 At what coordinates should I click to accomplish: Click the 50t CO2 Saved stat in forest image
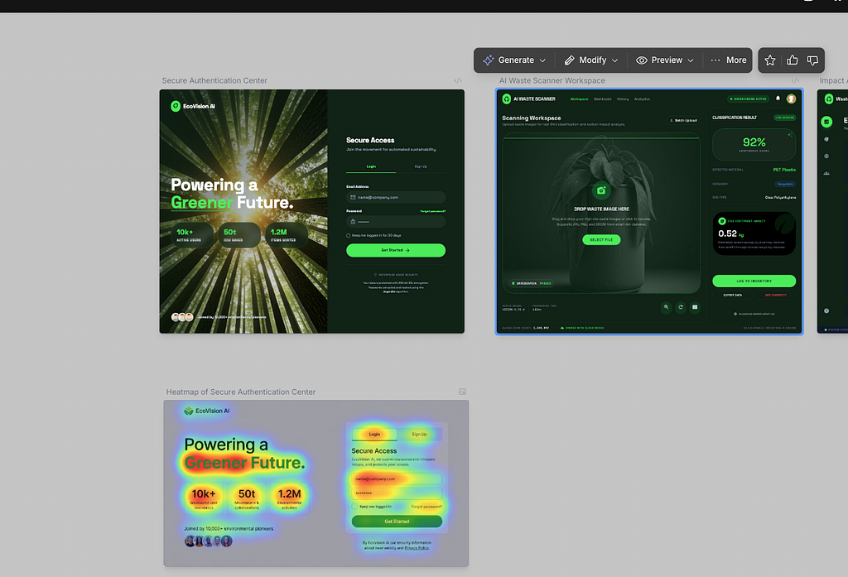(239, 235)
